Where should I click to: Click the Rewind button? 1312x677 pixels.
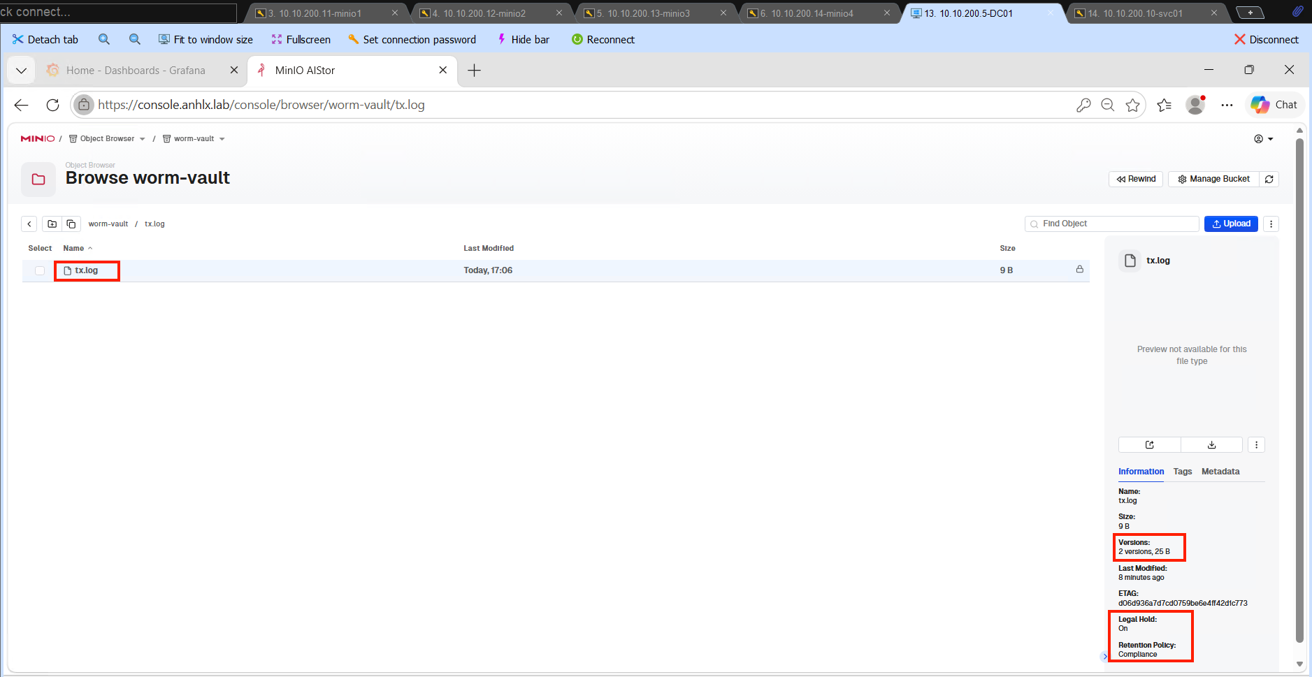click(1136, 179)
